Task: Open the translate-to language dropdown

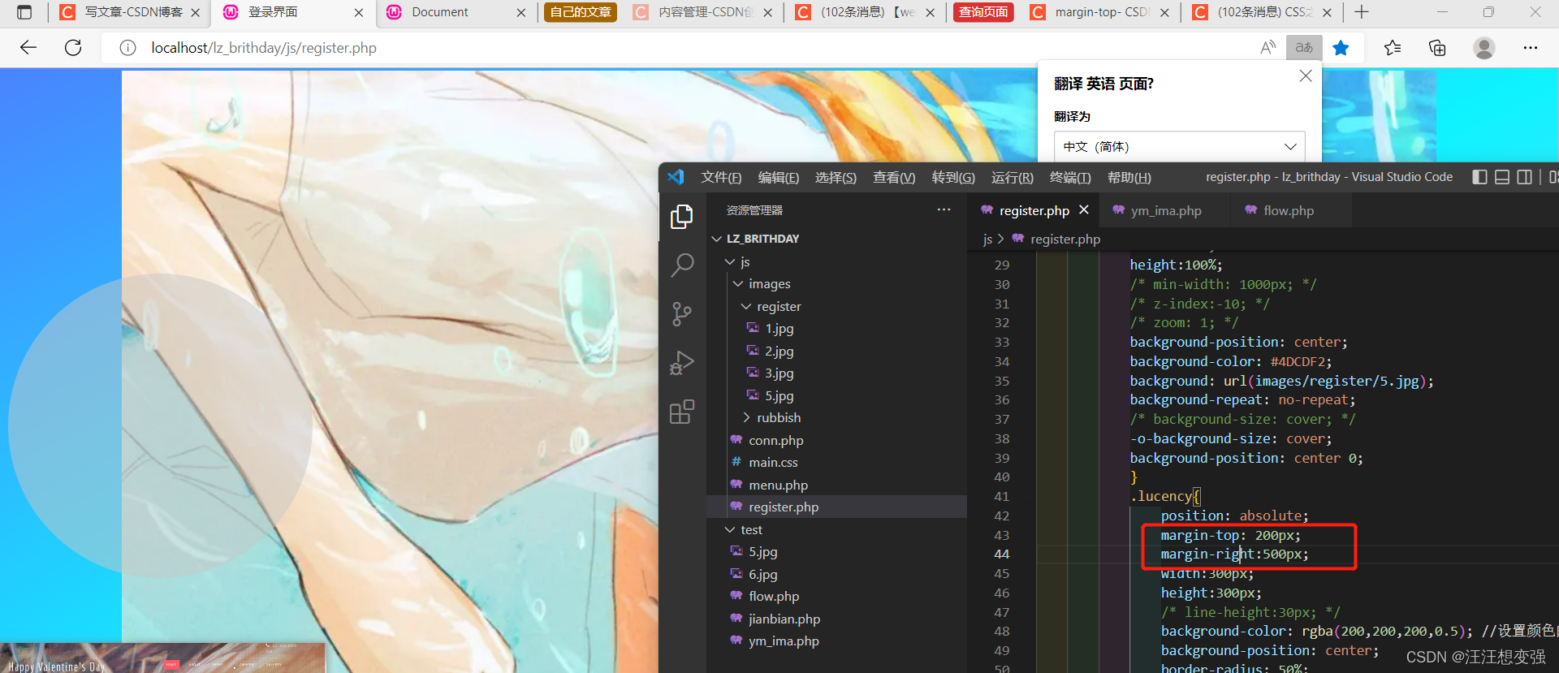Action: pyautogui.click(x=1179, y=147)
